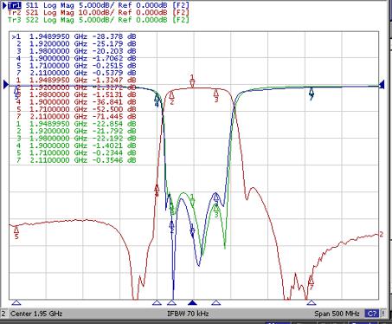
Task: Click channel number 2 in status bar
Action: pyautogui.click(x=3, y=314)
